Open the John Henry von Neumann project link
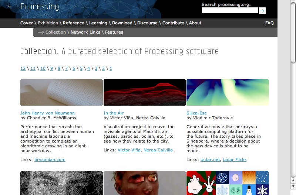The height and width of the screenshot is (195, 296). 48,113
